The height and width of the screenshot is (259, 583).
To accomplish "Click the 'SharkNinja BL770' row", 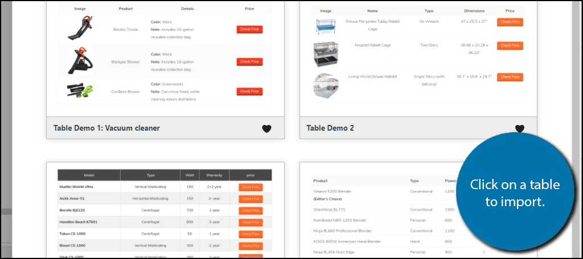I will coord(330,210).
